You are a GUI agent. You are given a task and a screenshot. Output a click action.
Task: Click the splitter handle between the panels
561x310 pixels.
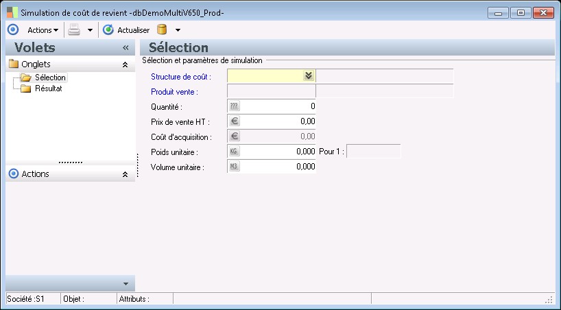[x=138, y=165]
